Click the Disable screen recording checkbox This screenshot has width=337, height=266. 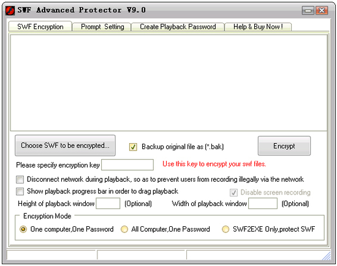233,193
